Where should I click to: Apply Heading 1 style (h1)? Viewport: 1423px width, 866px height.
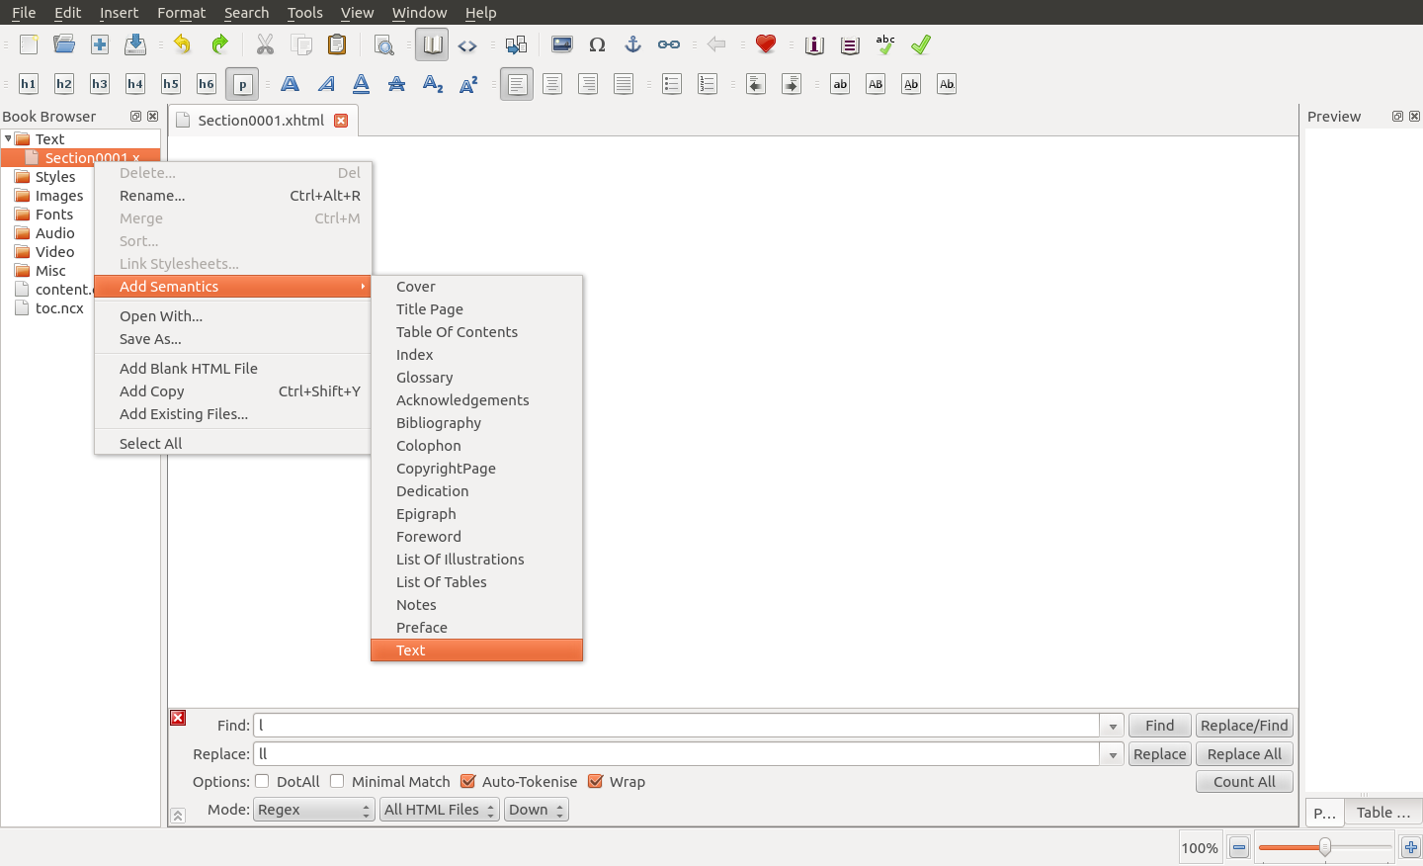29,84
